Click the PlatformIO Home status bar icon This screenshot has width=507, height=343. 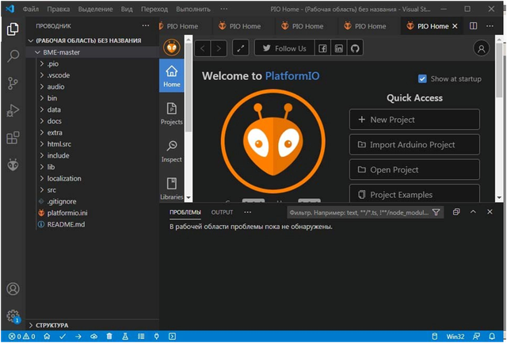47,337
